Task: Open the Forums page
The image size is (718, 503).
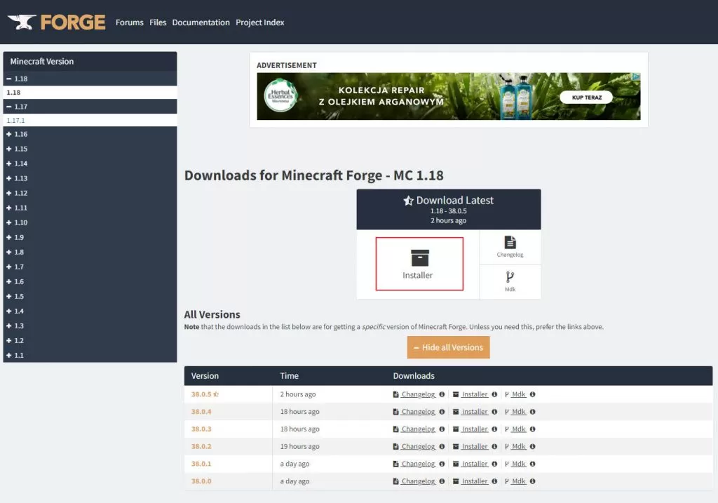Action: 130,22
